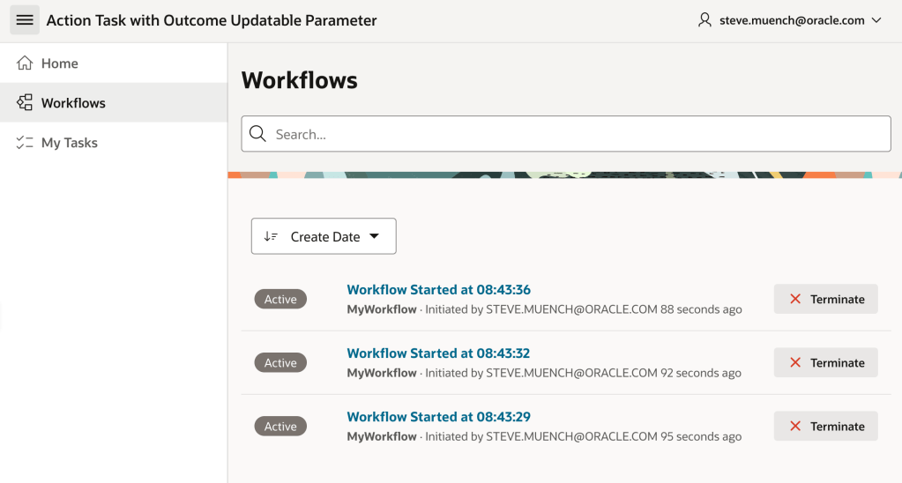Click red X icon for 08:43:36 workflow
Screen dimensions: 902x483
[x=795, y=300]
